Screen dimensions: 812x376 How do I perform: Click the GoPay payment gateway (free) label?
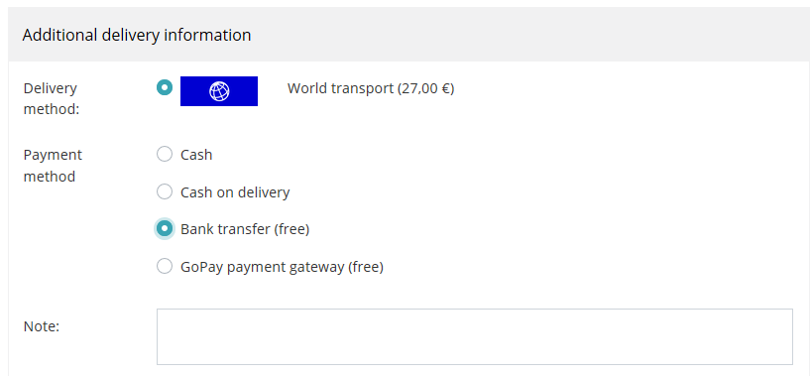(x=282, y=267)
